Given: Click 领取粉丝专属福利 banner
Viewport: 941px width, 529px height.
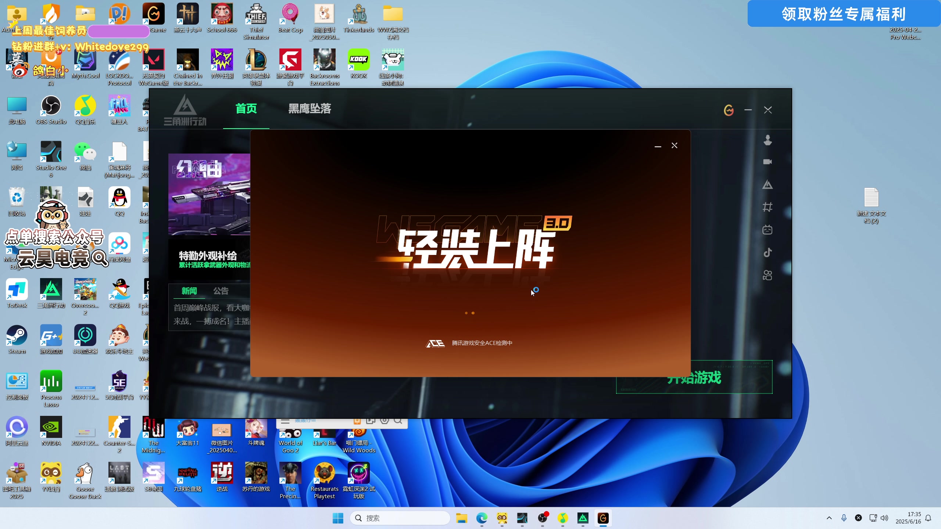Looking at the screenshot, I should [844, 14].
